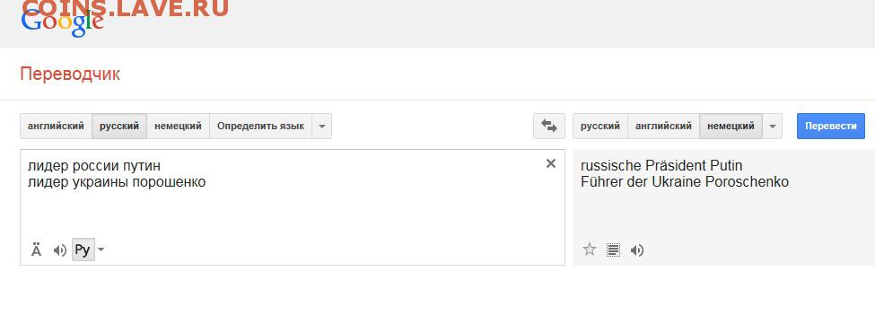
Task: Select английский as source language
Action: (56, 126)
